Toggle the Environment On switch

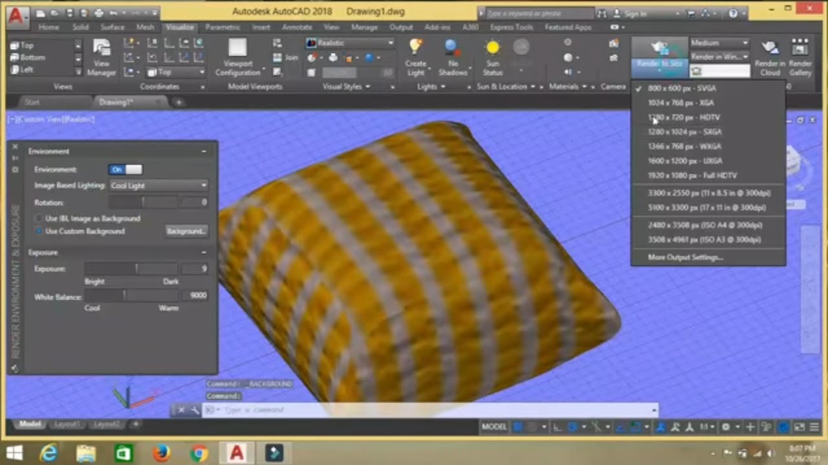[125, 169]
